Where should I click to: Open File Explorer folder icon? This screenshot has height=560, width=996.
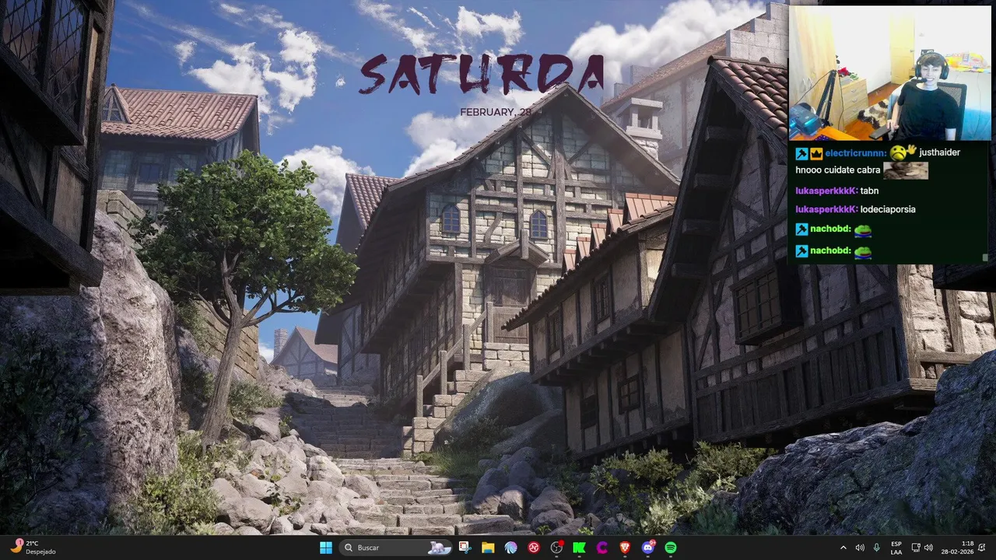(488, 548)
